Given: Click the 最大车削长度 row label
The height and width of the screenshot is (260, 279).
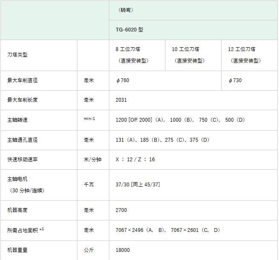Looking at the screenshot, I should (x=23, y=100).
